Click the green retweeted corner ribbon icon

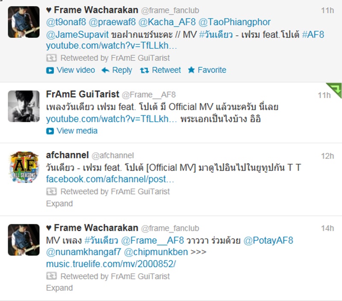tap(334, 90)
